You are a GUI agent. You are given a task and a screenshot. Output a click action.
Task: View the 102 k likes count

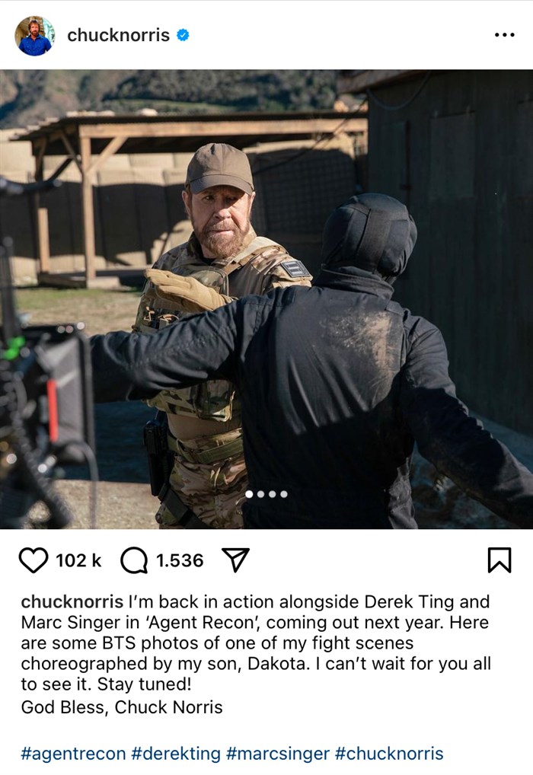78,560
